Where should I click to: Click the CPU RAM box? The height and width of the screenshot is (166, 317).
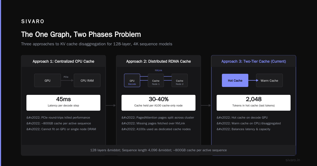87,80
